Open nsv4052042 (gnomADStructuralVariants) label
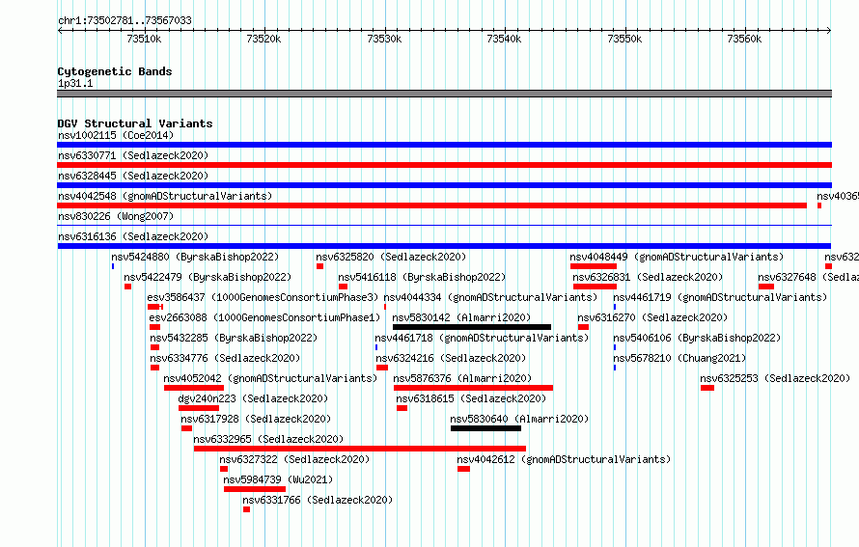Image resolution: width=859 pixels, height=547 pixels. tap(270, 378)
